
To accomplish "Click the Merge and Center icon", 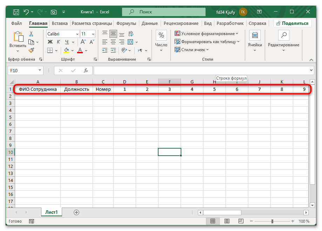I will [x=130, y=42].
